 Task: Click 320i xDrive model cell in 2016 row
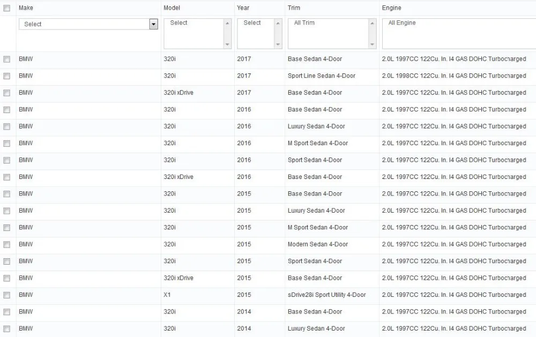coord(178,177)
